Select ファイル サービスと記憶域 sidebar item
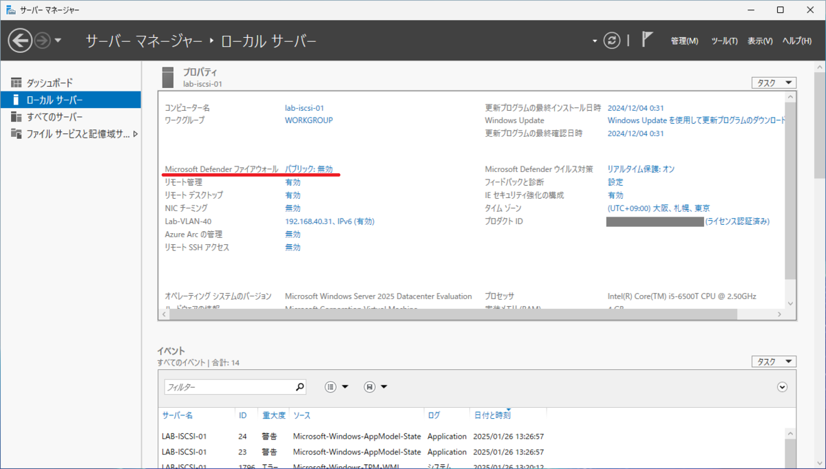826x469 pixels. [78, 133]
